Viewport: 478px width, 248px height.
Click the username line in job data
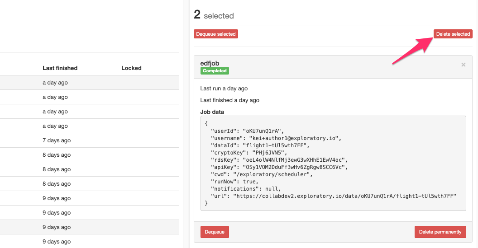pos(276,138)
